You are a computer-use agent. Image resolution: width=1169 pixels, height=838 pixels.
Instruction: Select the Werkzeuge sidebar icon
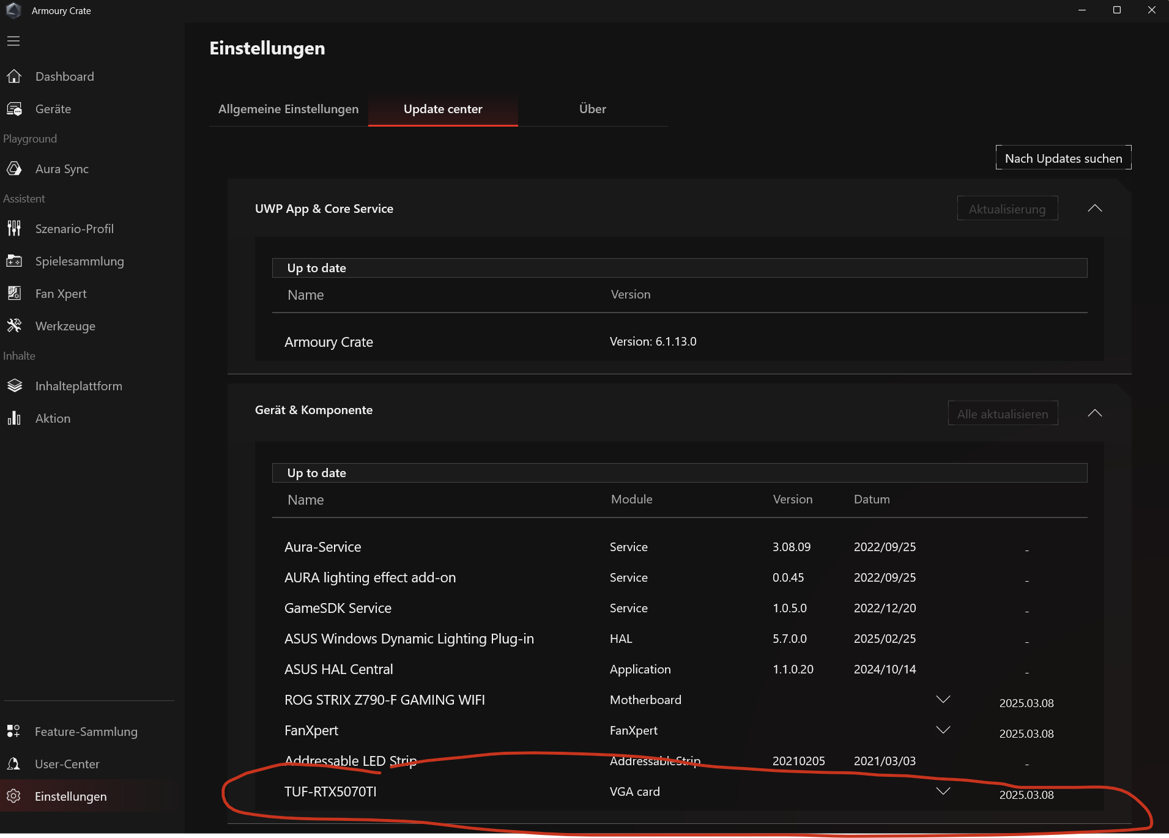click(13, 325)
